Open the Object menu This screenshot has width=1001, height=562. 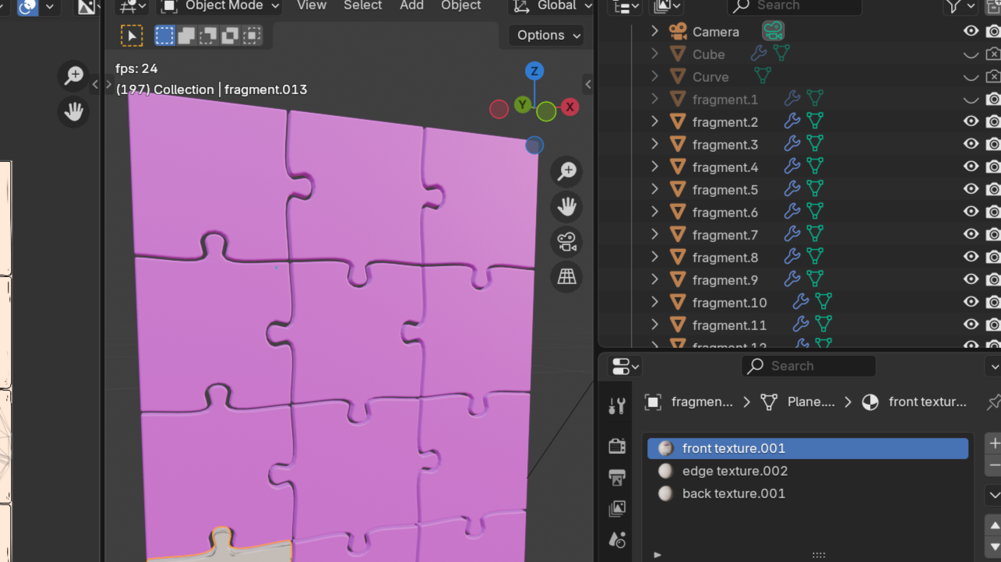click(x=461, y=5)
